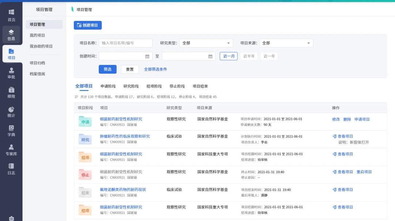Open 档案借阅 in the side menu
Viewport: 395px width, 221px height.
pyautogui.click(x=37, y=74)
